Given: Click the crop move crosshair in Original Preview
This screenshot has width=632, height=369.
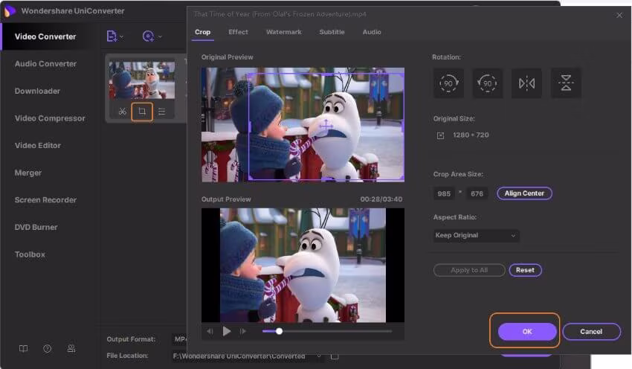Looking at the screenshot, I should 326,126.
